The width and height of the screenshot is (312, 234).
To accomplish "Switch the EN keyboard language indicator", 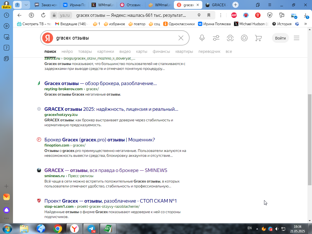I will click(x=249, y=228).
